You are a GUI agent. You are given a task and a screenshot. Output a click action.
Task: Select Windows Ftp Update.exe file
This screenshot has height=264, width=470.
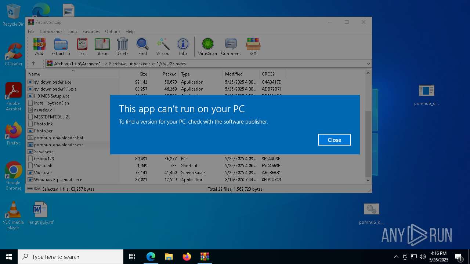click(x=58, y=180)
